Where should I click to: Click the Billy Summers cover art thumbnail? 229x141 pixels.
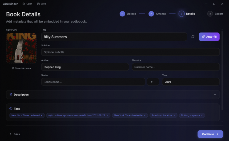[x=21, y=48]
